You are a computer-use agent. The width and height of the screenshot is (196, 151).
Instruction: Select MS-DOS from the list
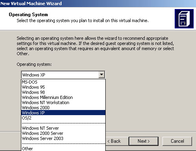point(63,82)
